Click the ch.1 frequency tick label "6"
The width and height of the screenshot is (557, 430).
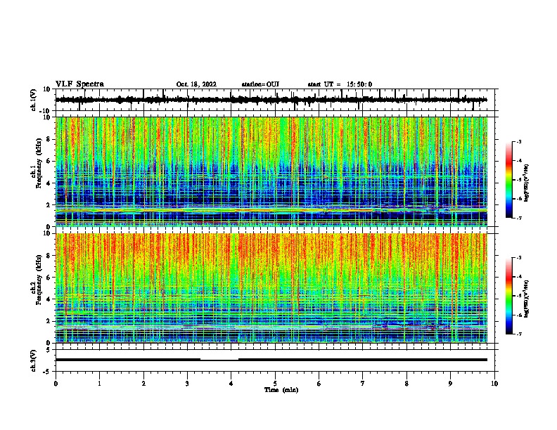tap(49, 161)
